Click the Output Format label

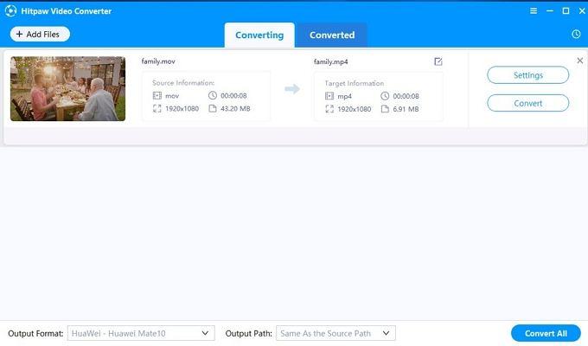coord(35,333)
